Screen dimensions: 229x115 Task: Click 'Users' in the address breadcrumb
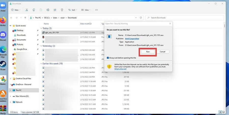(55, 18)
